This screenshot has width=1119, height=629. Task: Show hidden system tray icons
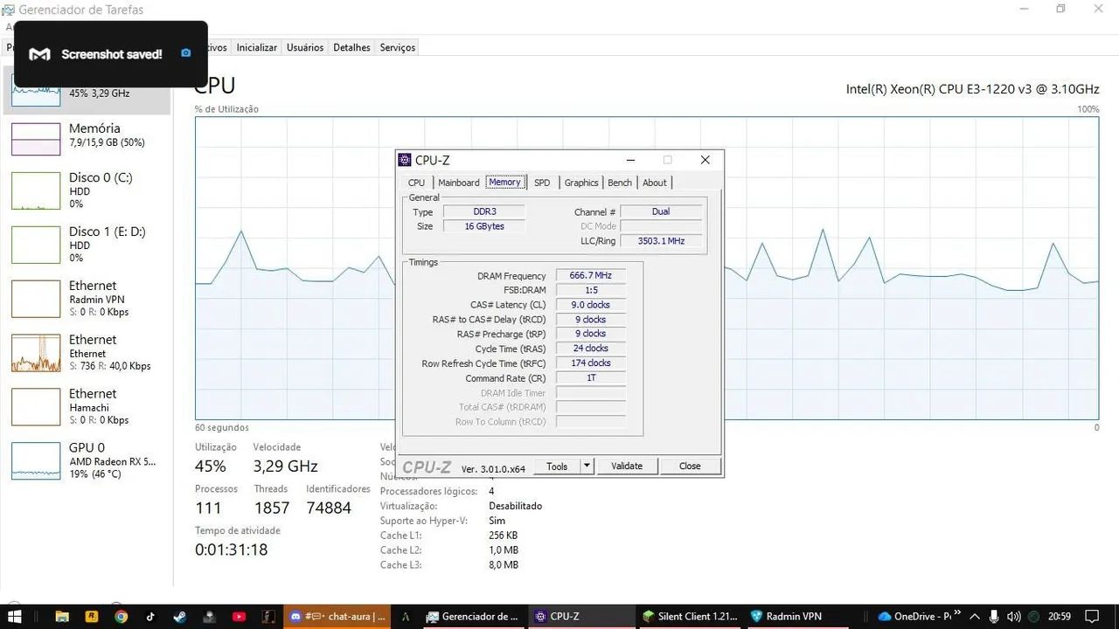[x=975, y=616]
